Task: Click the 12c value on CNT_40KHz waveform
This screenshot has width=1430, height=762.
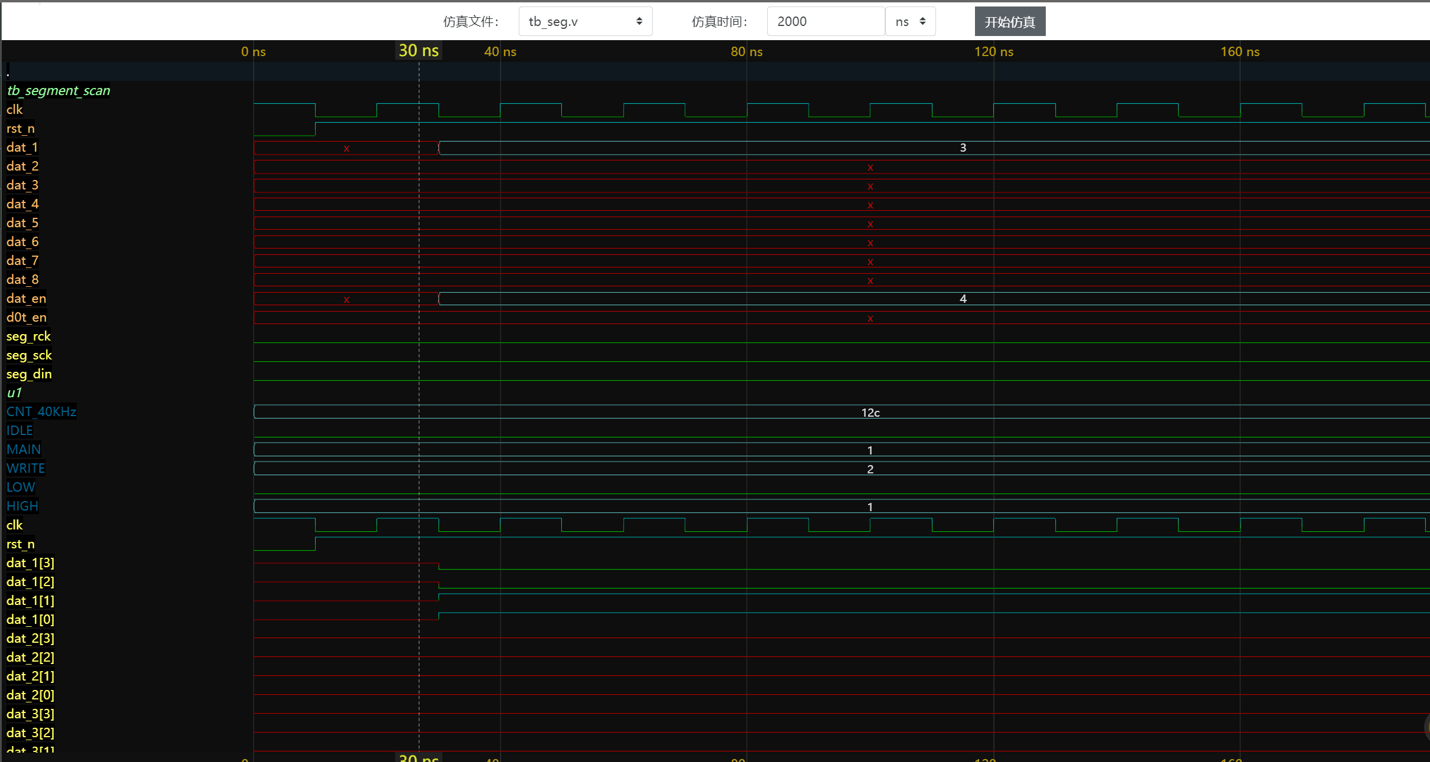Action: [x=870, y=413]
